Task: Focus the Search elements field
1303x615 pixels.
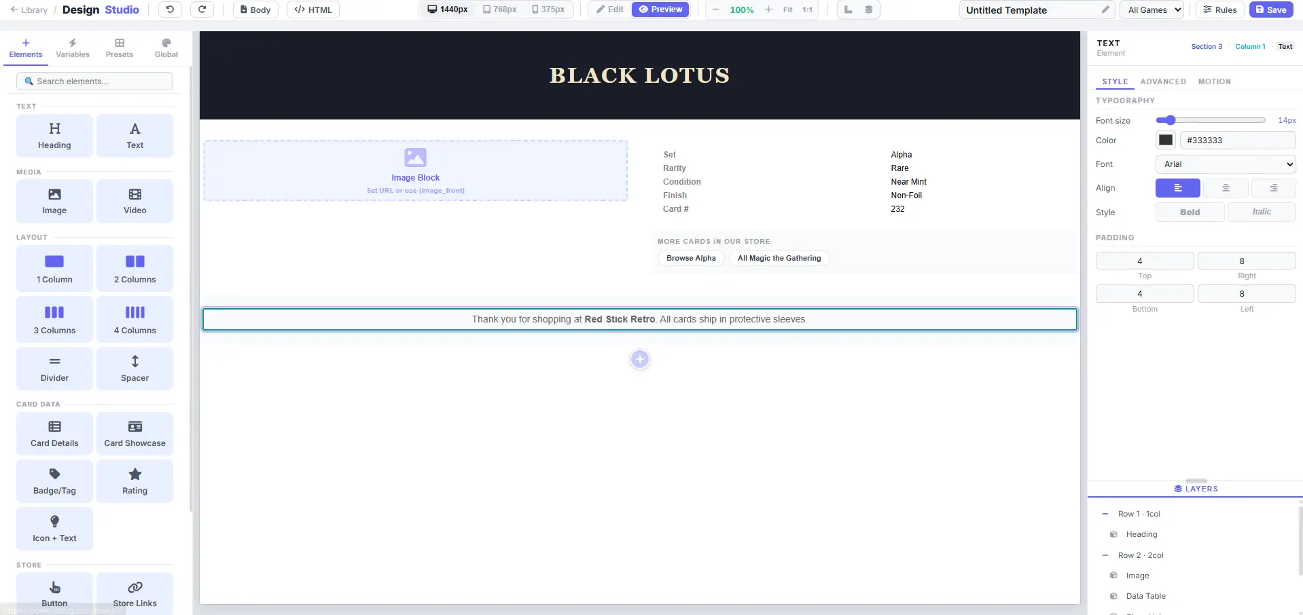Action: coord(94,81)
